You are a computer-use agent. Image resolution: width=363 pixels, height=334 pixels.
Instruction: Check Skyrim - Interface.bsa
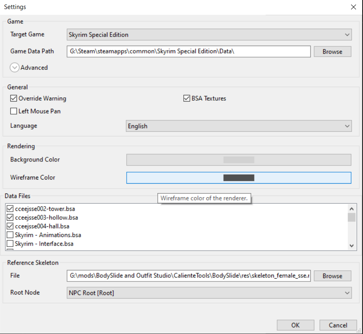click(10, 244)
